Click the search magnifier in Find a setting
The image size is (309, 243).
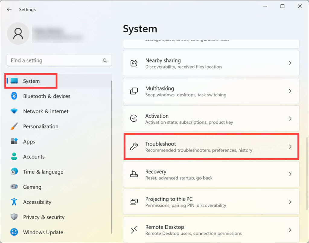pos(105,60)
